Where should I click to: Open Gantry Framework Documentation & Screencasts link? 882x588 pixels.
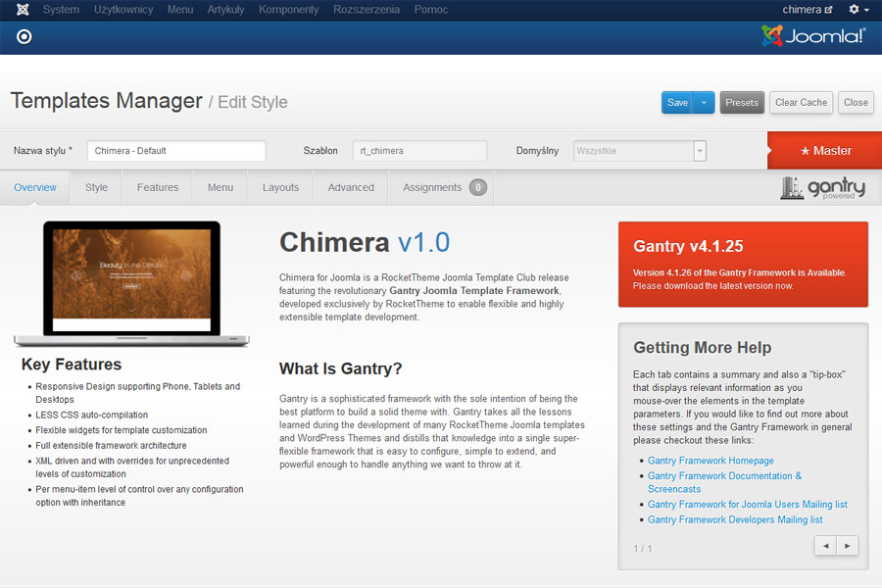[724, 482]
